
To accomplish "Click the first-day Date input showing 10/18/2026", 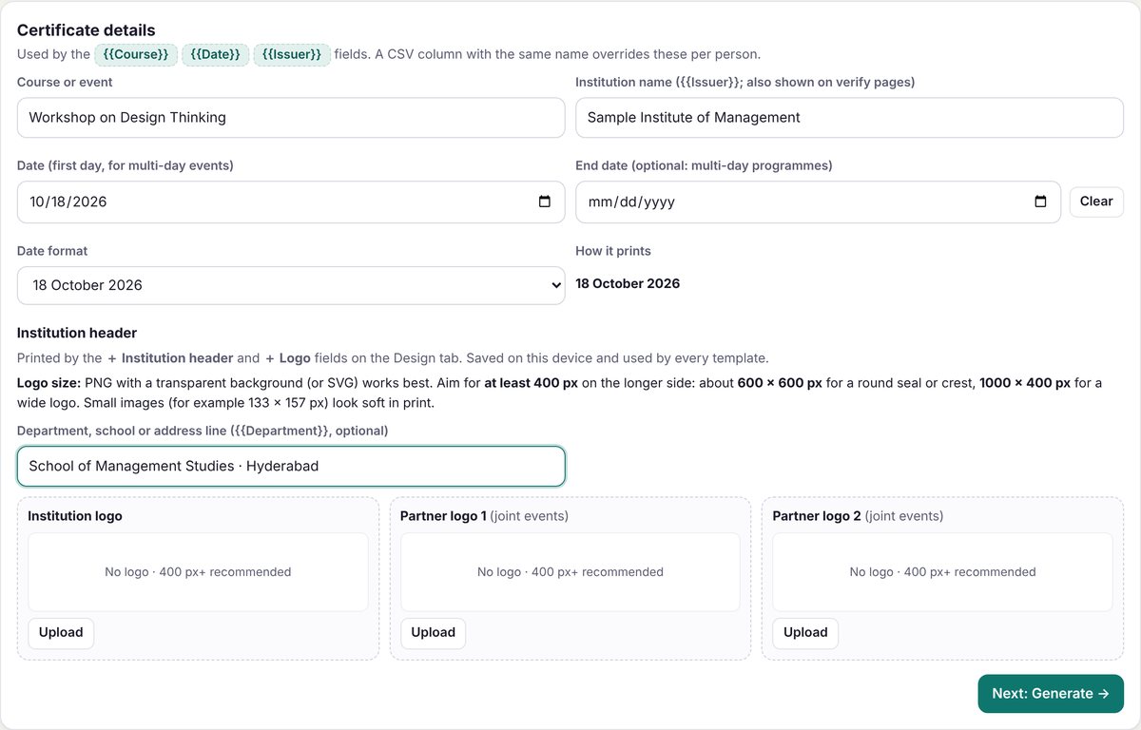I will (x=291, y=202).
